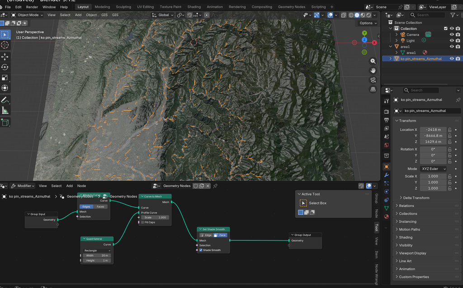Hide area1 object via eye icon
The height and width of the screenshot is (288, 463).
pos(452,47)
